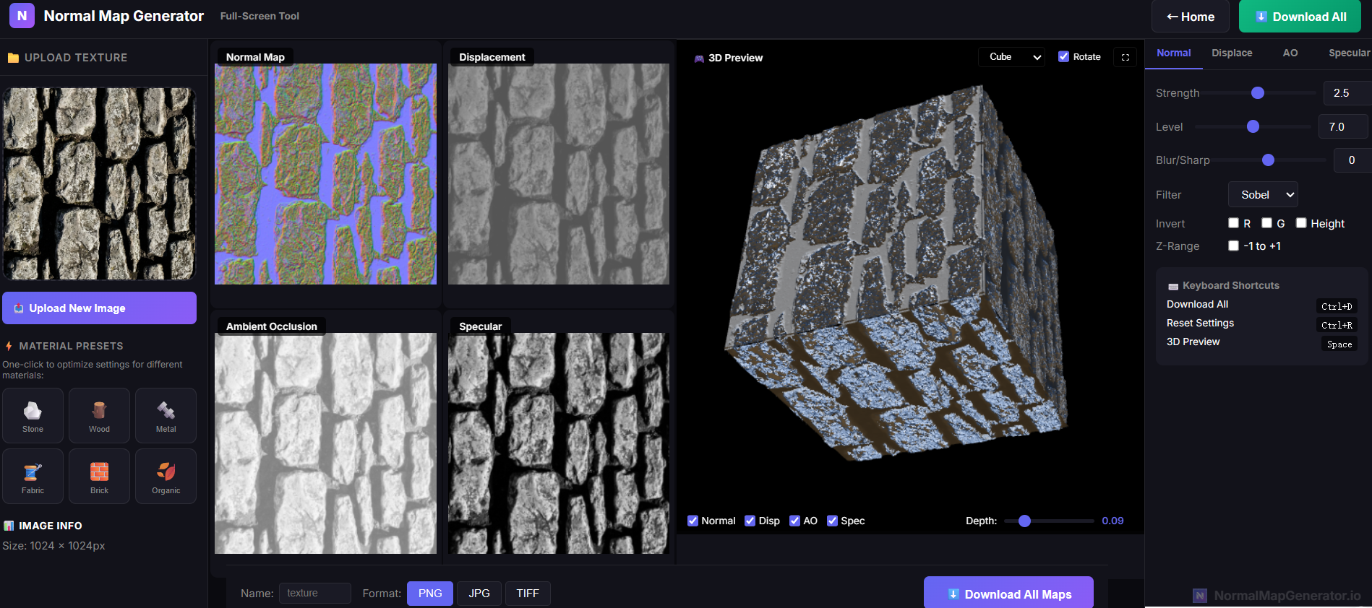Click the Ctrl+D shortcut key label
The height and width of the screenshot is (608, 1372).
point(1337,306)
